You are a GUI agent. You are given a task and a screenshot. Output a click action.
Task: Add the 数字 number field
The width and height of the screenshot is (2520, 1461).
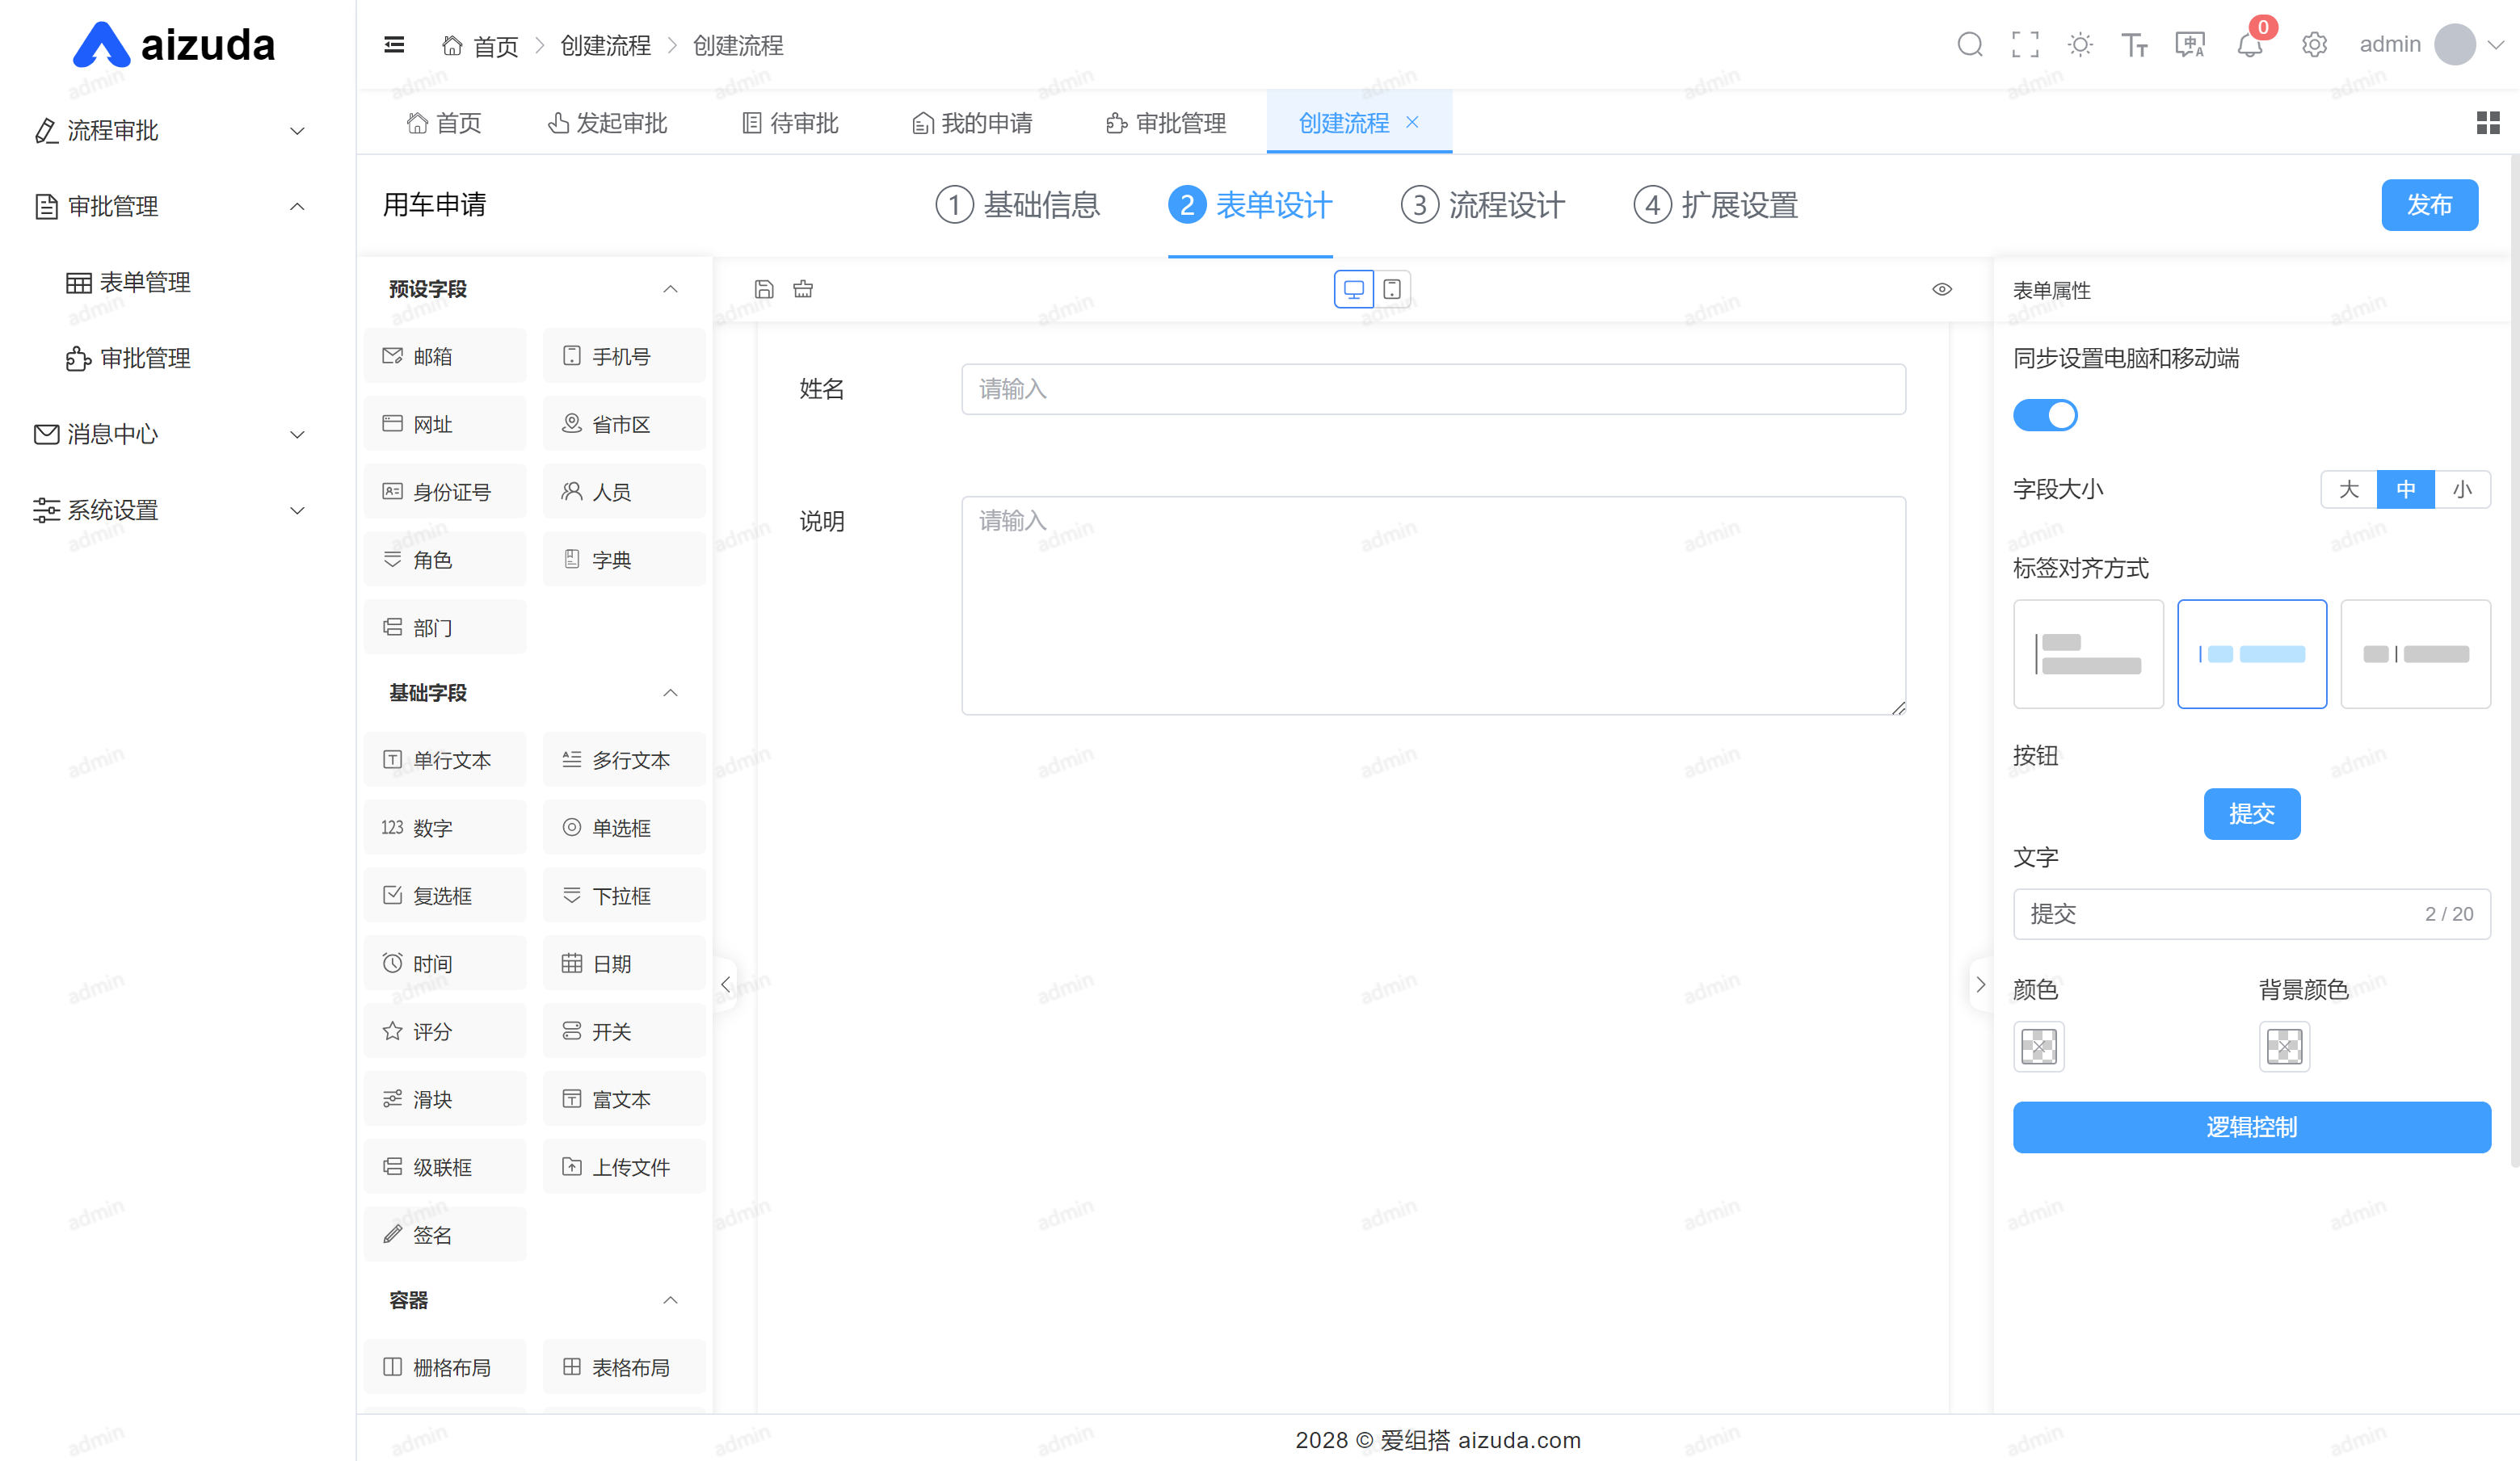click(x=445, y=828)
